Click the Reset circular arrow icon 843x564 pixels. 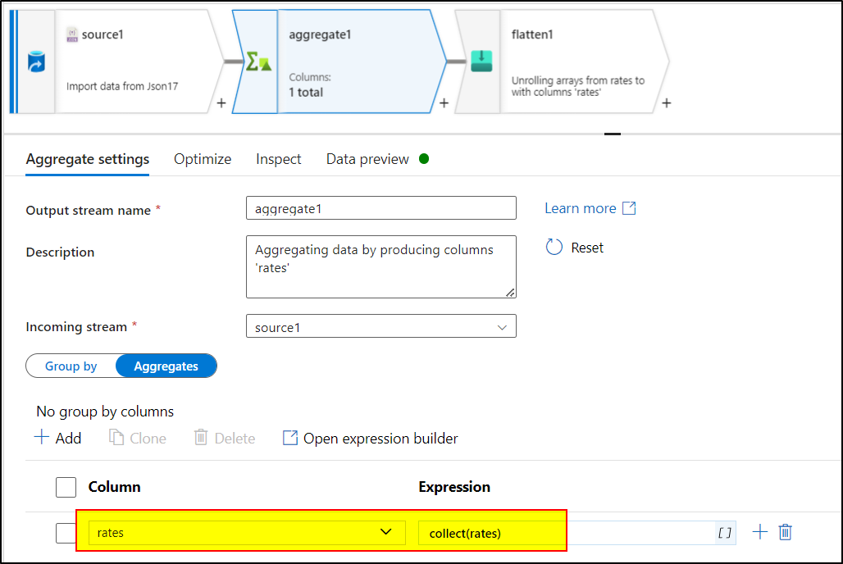[x=554, y=247]
